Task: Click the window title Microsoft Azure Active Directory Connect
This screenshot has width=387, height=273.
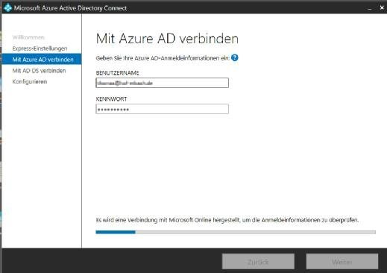Action: [x=71, y=8]
